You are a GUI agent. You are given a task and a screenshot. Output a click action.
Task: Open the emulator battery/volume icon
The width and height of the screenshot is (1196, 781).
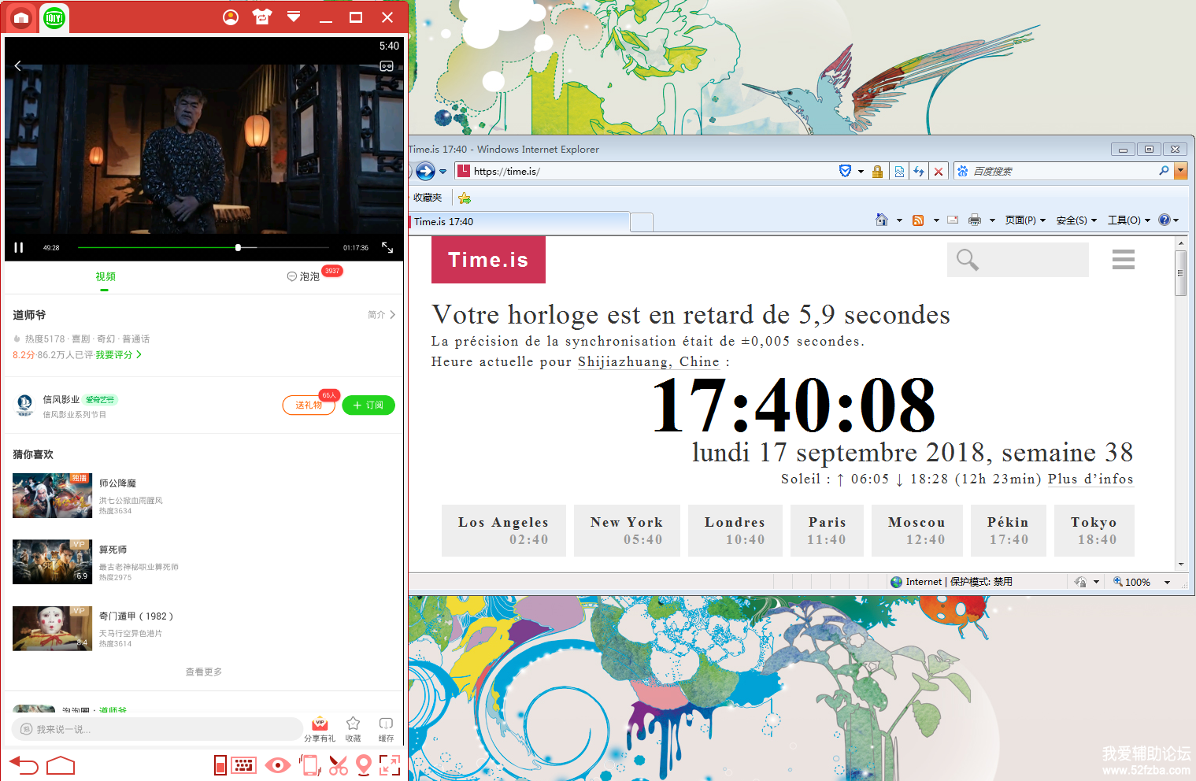pyautogui.click(x=220, y=765)
